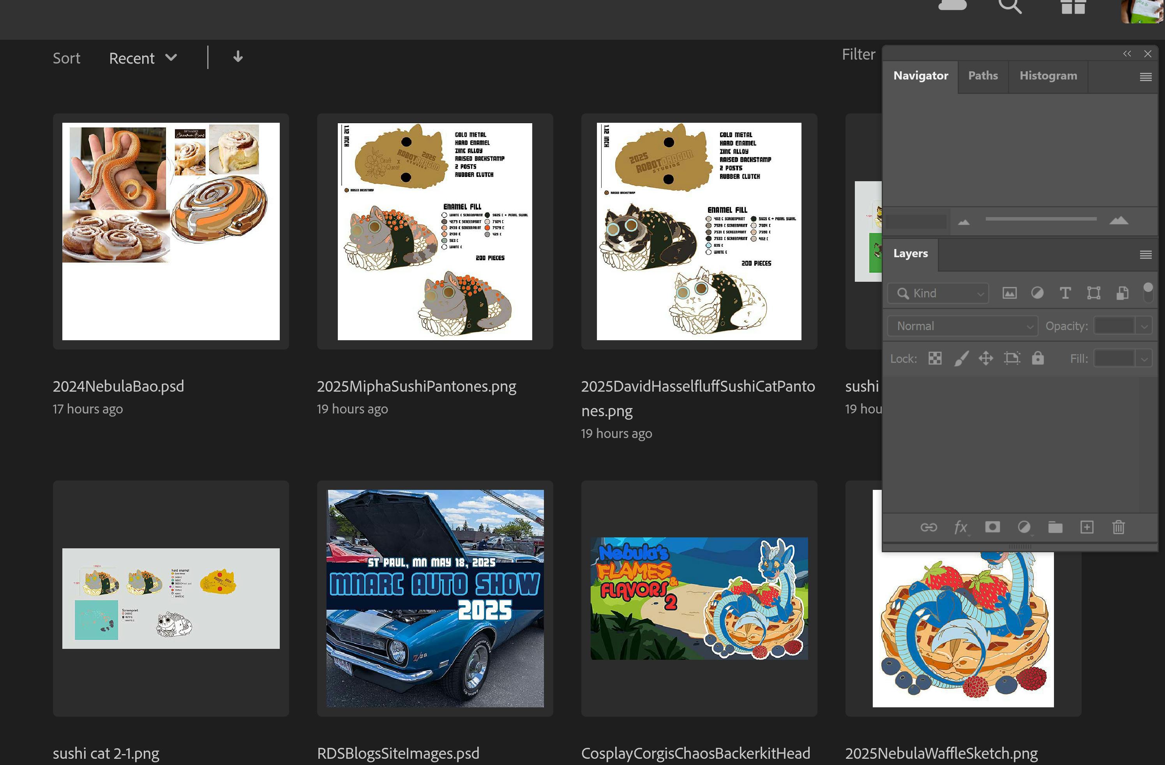Open the Recent sort dropdown

click(143, 58)
